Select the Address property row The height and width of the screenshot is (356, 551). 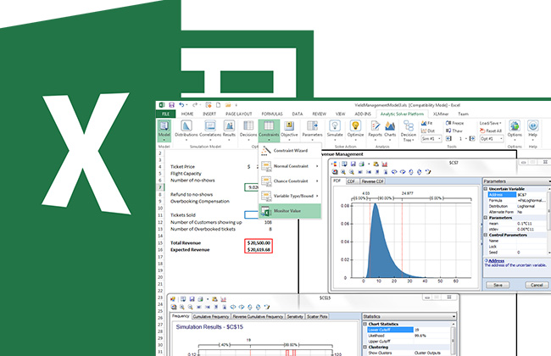517,195
